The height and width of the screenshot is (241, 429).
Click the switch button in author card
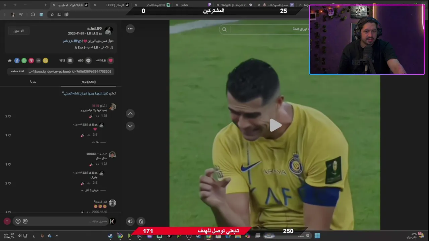pyautogui.click(x=19, y=31)
